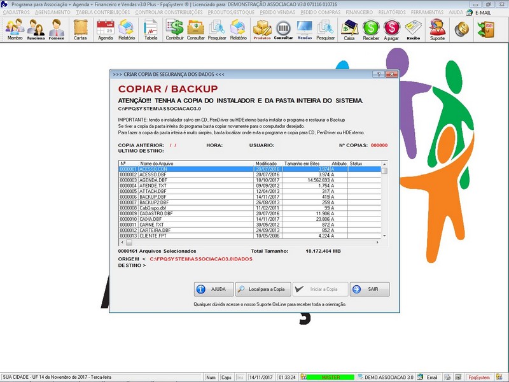Click the green exit door icon
This screenshot has height=382, width=509.
click(x=485, y=29)
